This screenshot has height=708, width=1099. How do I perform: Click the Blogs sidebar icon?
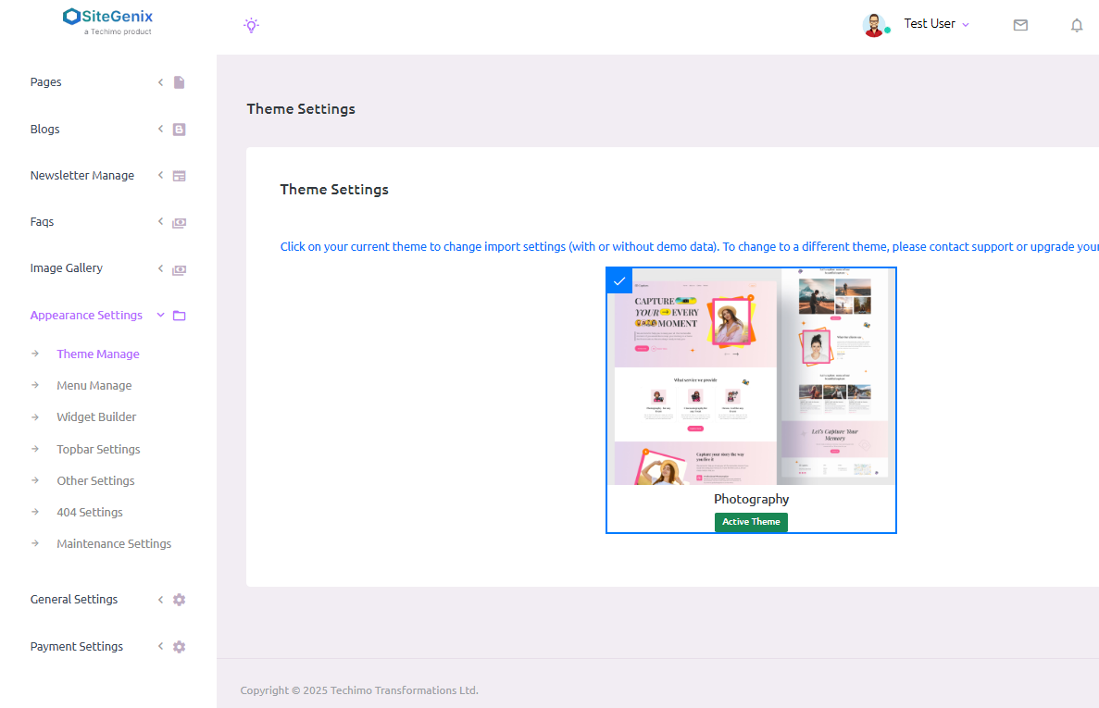click(x=179, y=130)
